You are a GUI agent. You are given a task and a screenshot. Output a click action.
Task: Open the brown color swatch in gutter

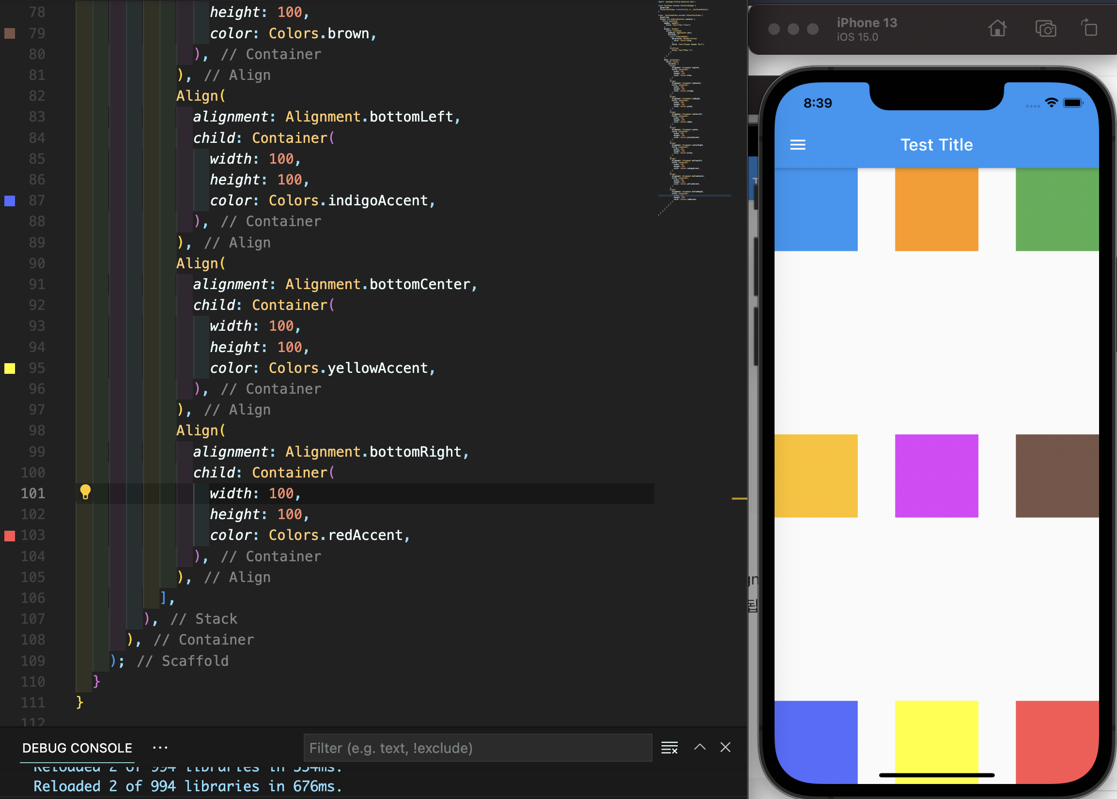click(10, 33)
